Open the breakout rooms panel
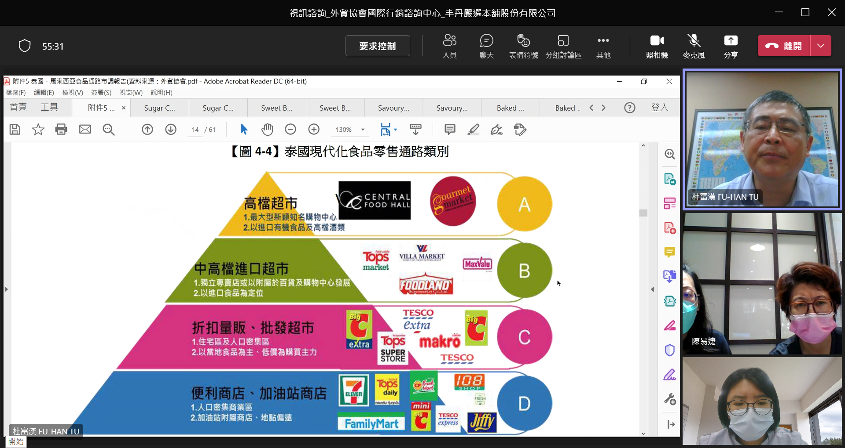This screenshot has width=845, height=448. pyautogui.click(x=563, y=46)
